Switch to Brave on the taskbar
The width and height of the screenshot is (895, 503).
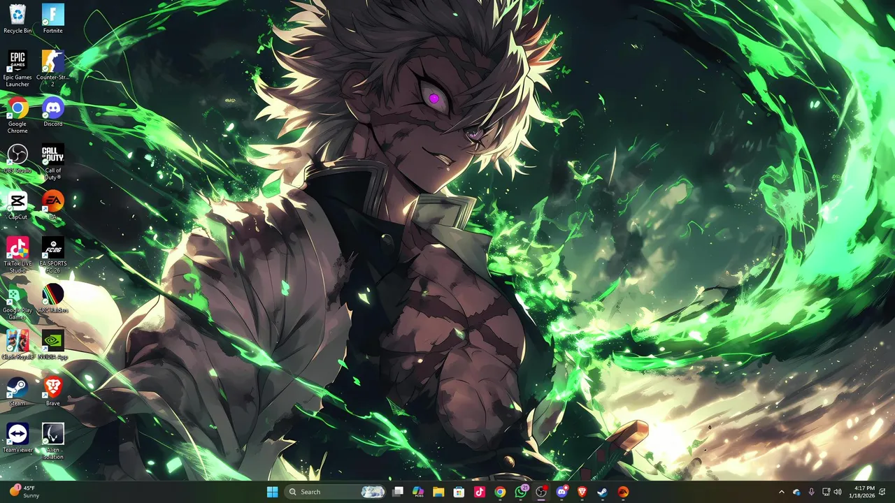582,492
